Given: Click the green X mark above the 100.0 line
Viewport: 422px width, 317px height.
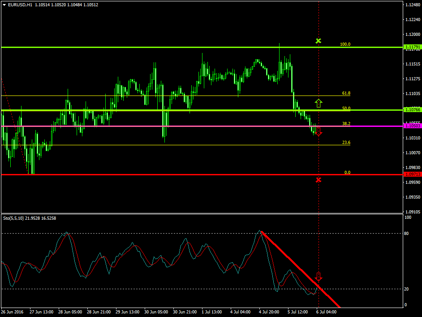Looking at the screenshot, I should (319, 41).
